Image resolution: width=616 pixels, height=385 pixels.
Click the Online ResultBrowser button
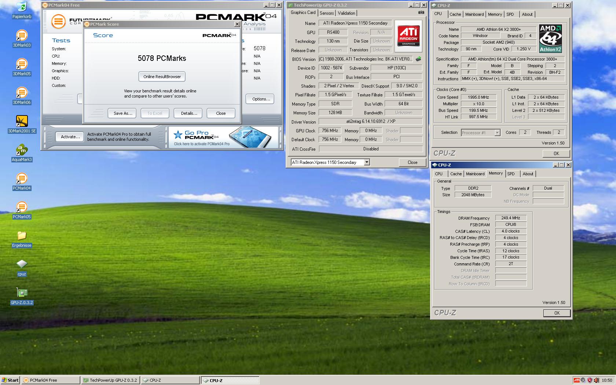tap(162, 77)
